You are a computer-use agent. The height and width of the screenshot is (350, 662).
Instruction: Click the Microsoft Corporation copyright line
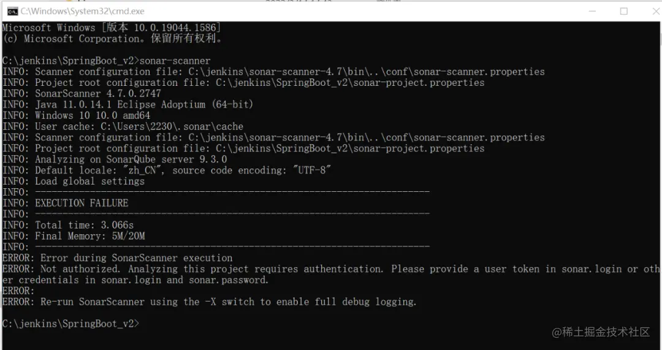click(113, 39)
